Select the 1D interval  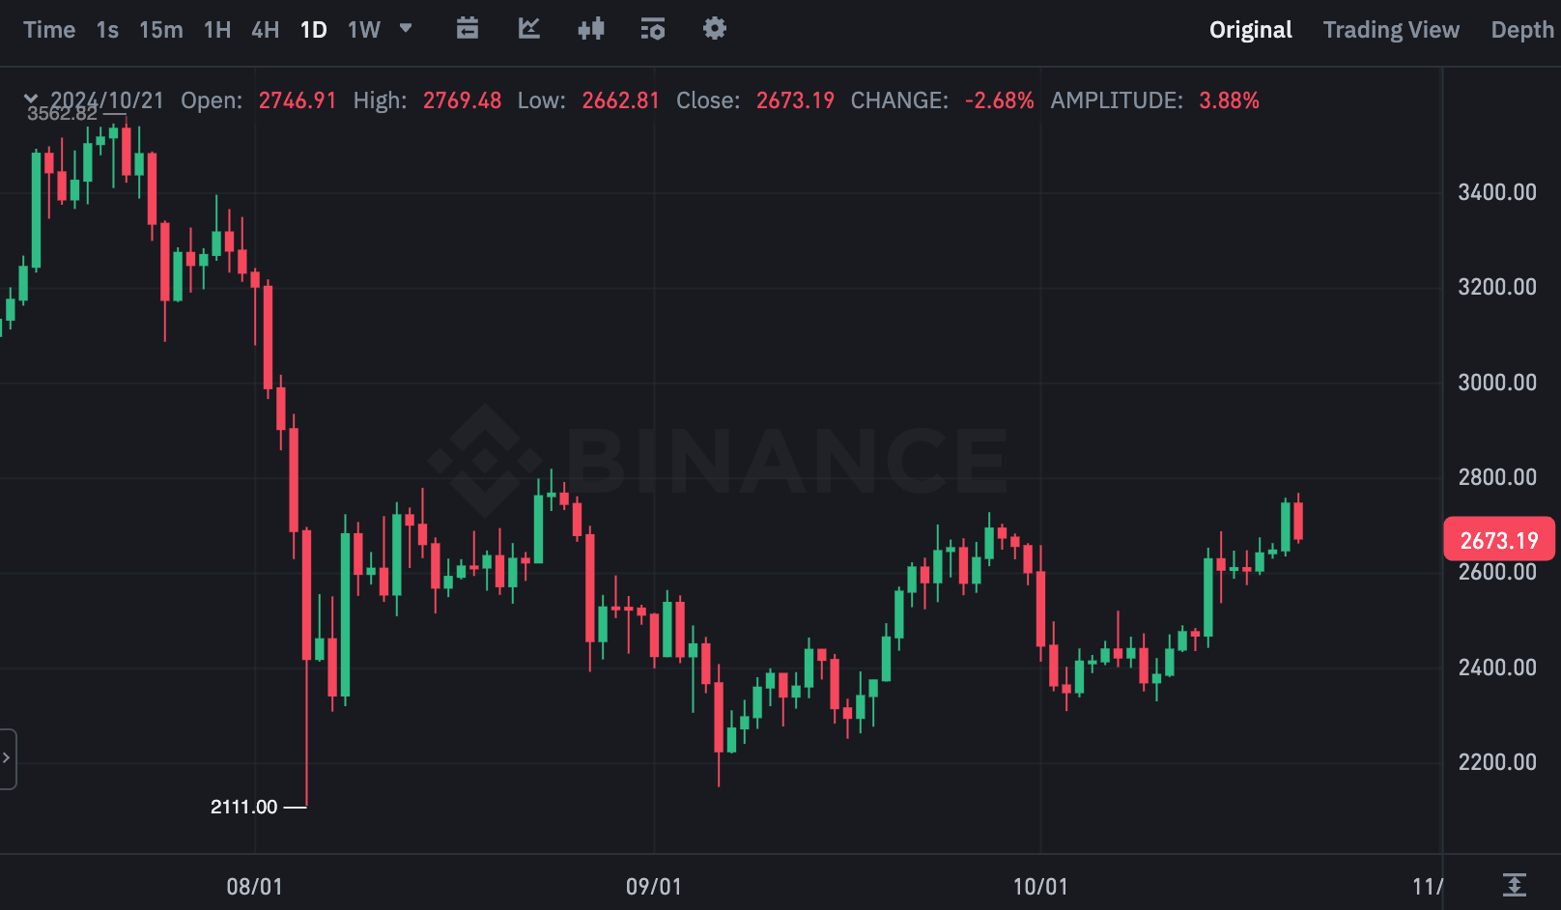click(x=314, y=30)
